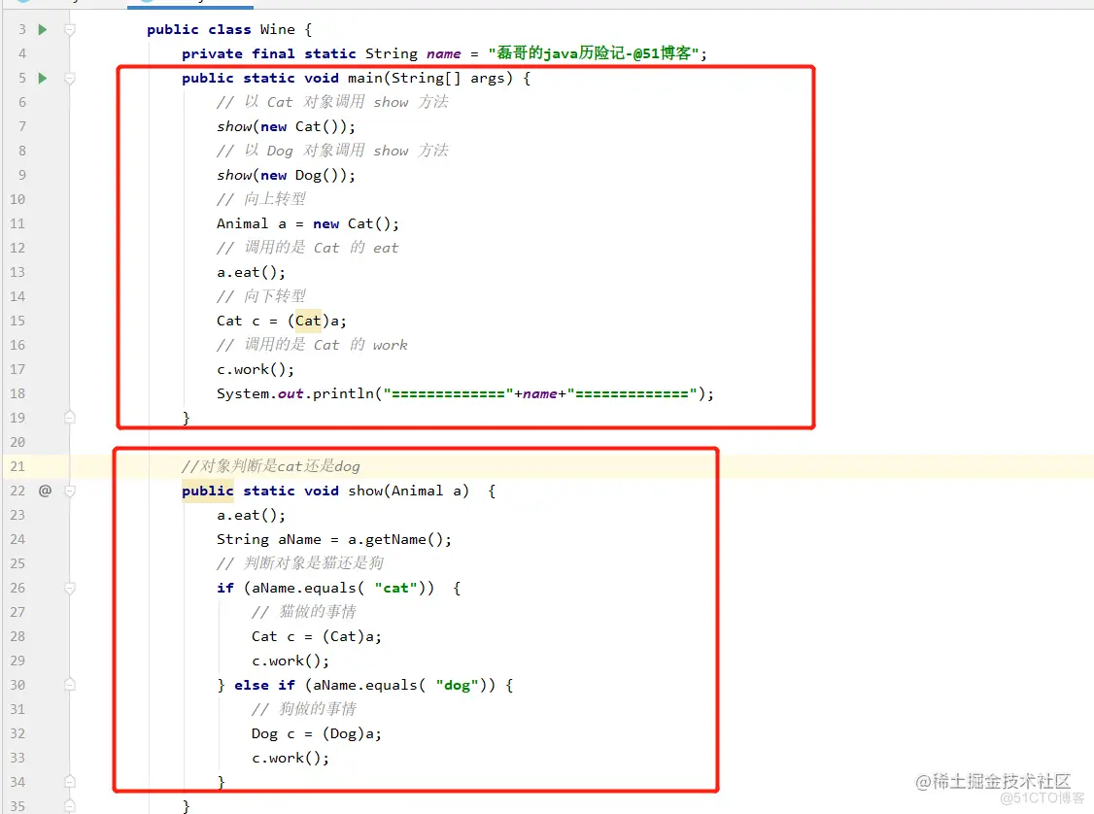Click the show(new Cat()); statement
Viewport: 1094px width, 814px height.
tap(286, 126)
